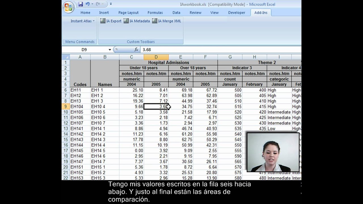This screenshot has width=363, height=204.
Task: Open the Page Layout tab
Action: coord(128,12)
